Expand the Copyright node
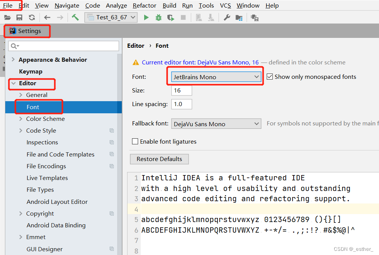This screenshot has height=255, width=379. 21,213
